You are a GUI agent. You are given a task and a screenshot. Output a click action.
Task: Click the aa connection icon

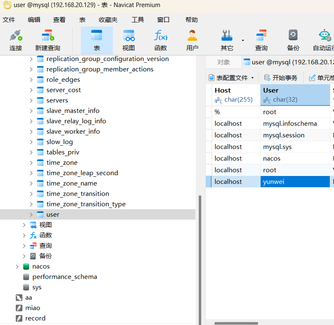point(19,298)
